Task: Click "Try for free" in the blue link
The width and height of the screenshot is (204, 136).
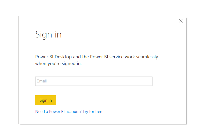Action: [92, 112]
